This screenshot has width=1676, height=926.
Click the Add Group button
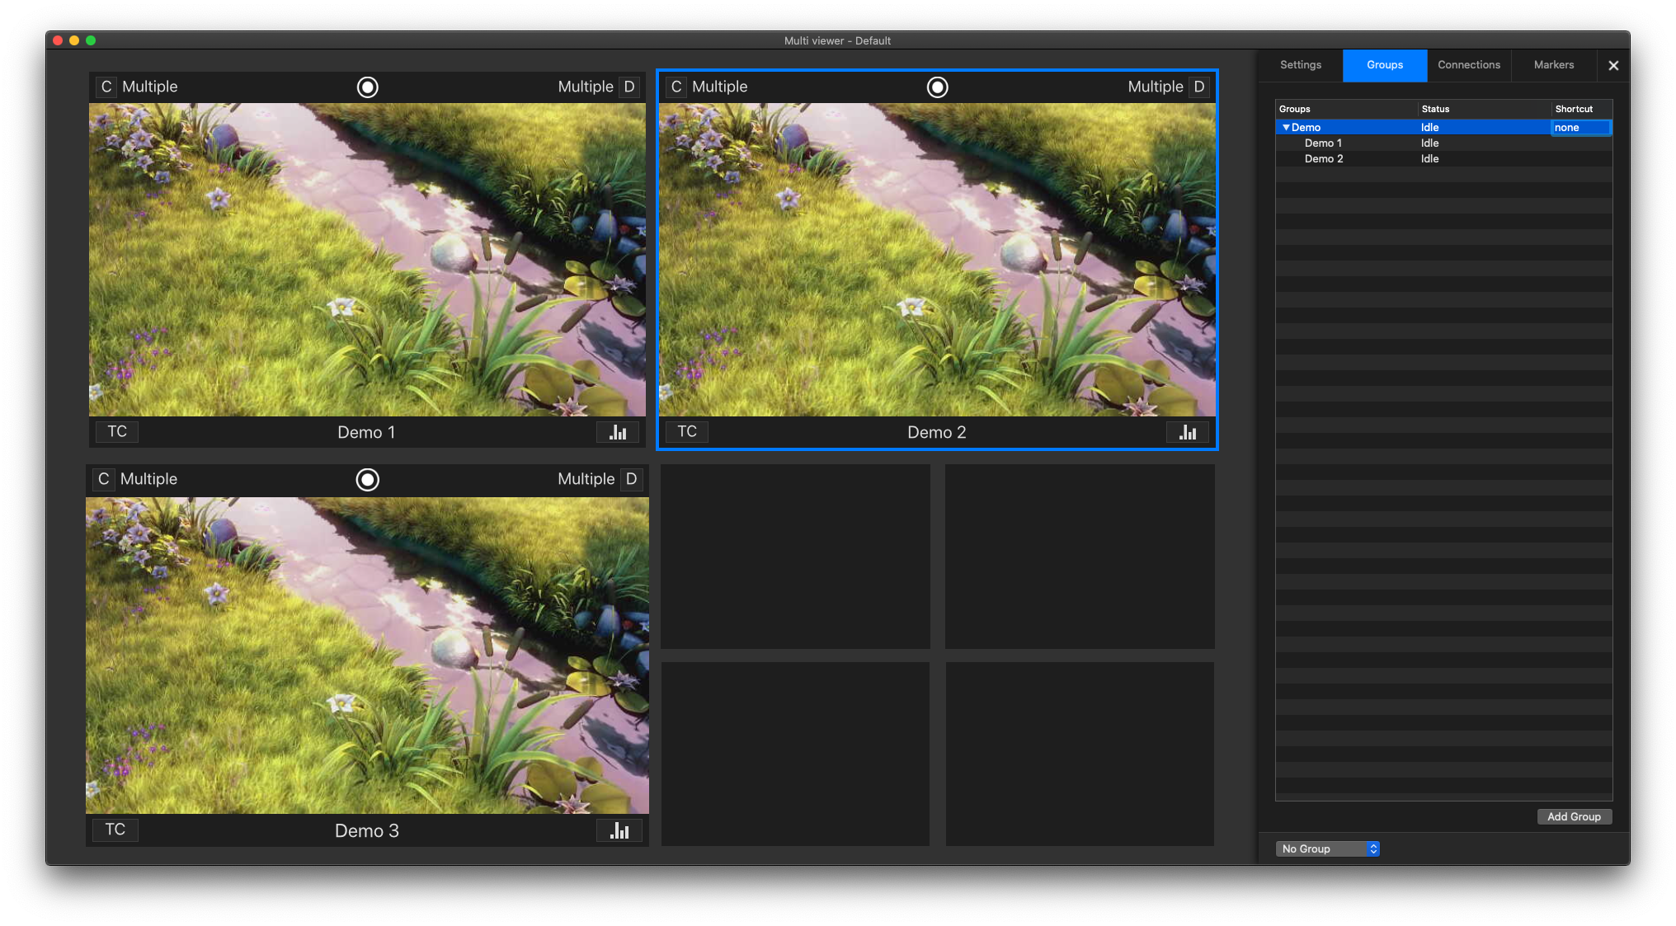pyautogui.click(x=1574, y=816)
